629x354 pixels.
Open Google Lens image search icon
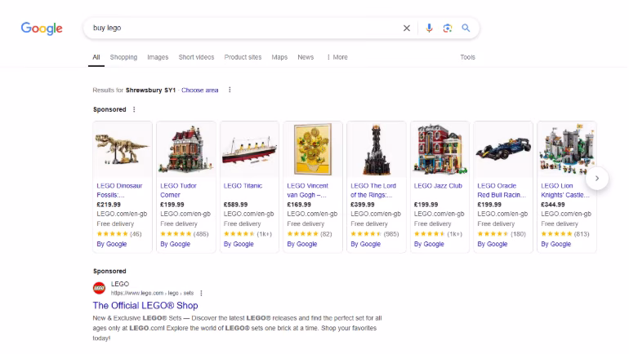448,28
